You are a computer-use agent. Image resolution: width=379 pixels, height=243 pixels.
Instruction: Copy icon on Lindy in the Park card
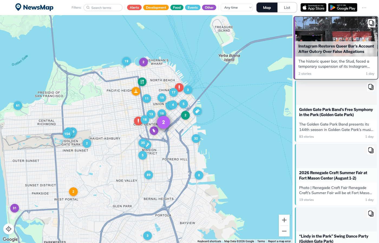point(371,214)
